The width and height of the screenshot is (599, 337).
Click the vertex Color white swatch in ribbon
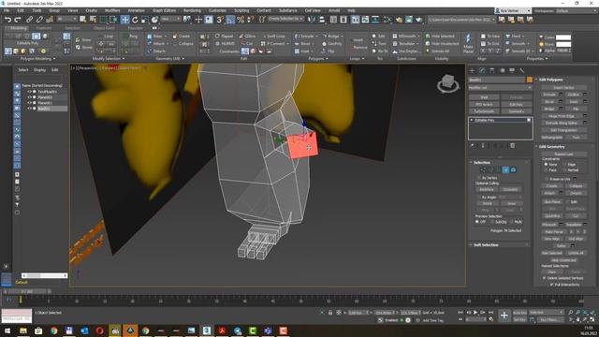[563, 37]
